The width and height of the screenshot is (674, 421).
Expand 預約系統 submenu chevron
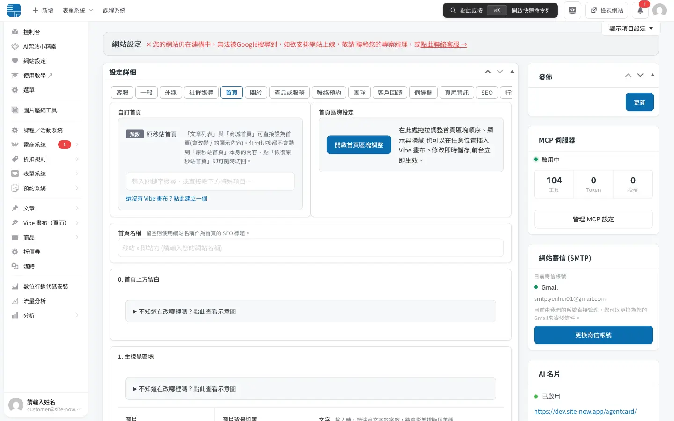77,188
